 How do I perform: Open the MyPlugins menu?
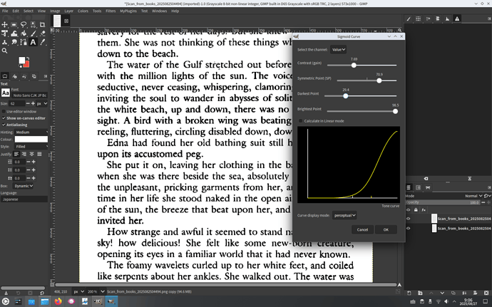coord(128,11)
